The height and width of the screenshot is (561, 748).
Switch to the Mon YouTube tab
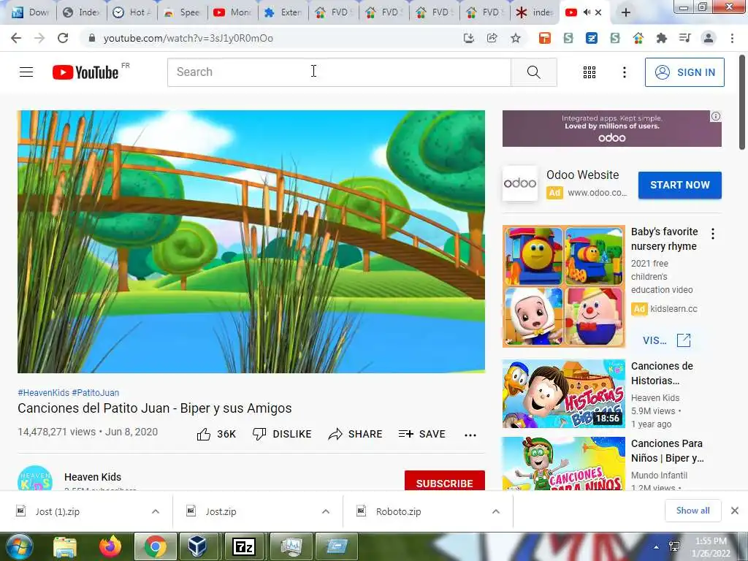[x=233, y=12]
